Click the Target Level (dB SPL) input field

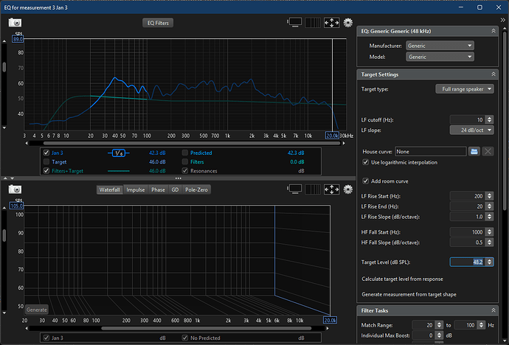click(x=466, y=262)
